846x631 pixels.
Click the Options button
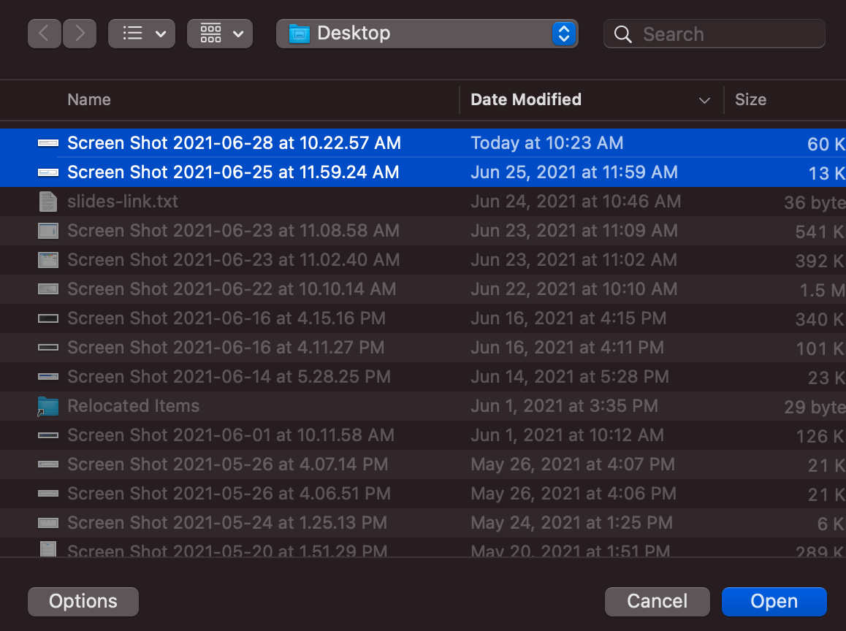[83, 601]
